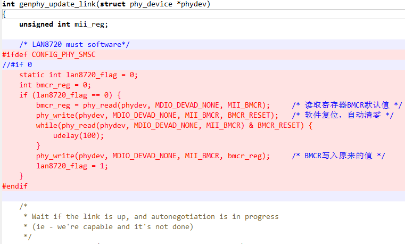Click the "(ie - we're capable" comment line

point(108,226)
